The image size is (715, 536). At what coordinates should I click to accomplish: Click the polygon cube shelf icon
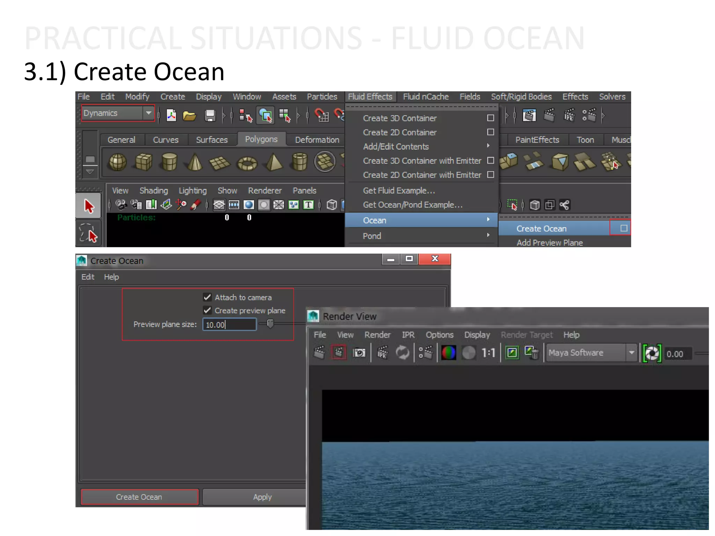click(143, 162)
